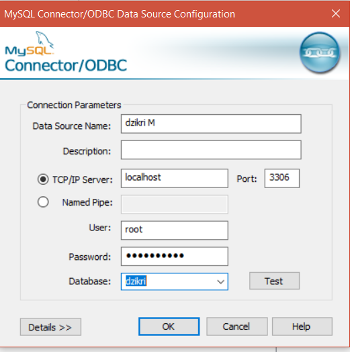The image size is (350, 352).
Task: Cancel the data source configuration
Action: 237,326
